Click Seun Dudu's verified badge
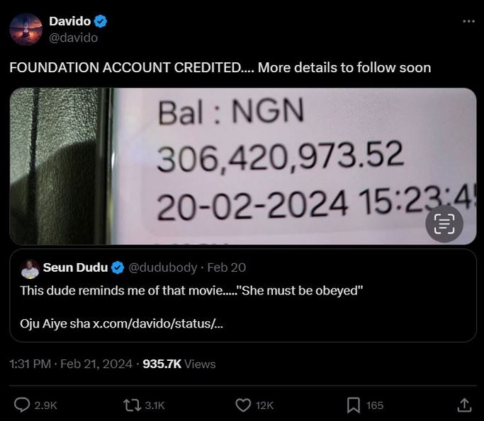This screenshot has width=484, height=421. click(x=118, y=267)
